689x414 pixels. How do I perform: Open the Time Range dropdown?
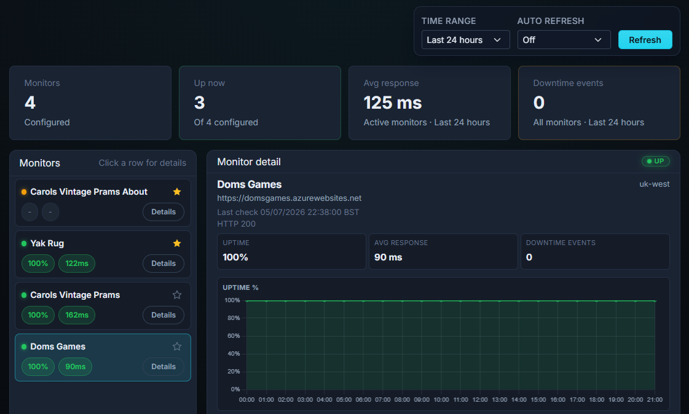[465, 40]
